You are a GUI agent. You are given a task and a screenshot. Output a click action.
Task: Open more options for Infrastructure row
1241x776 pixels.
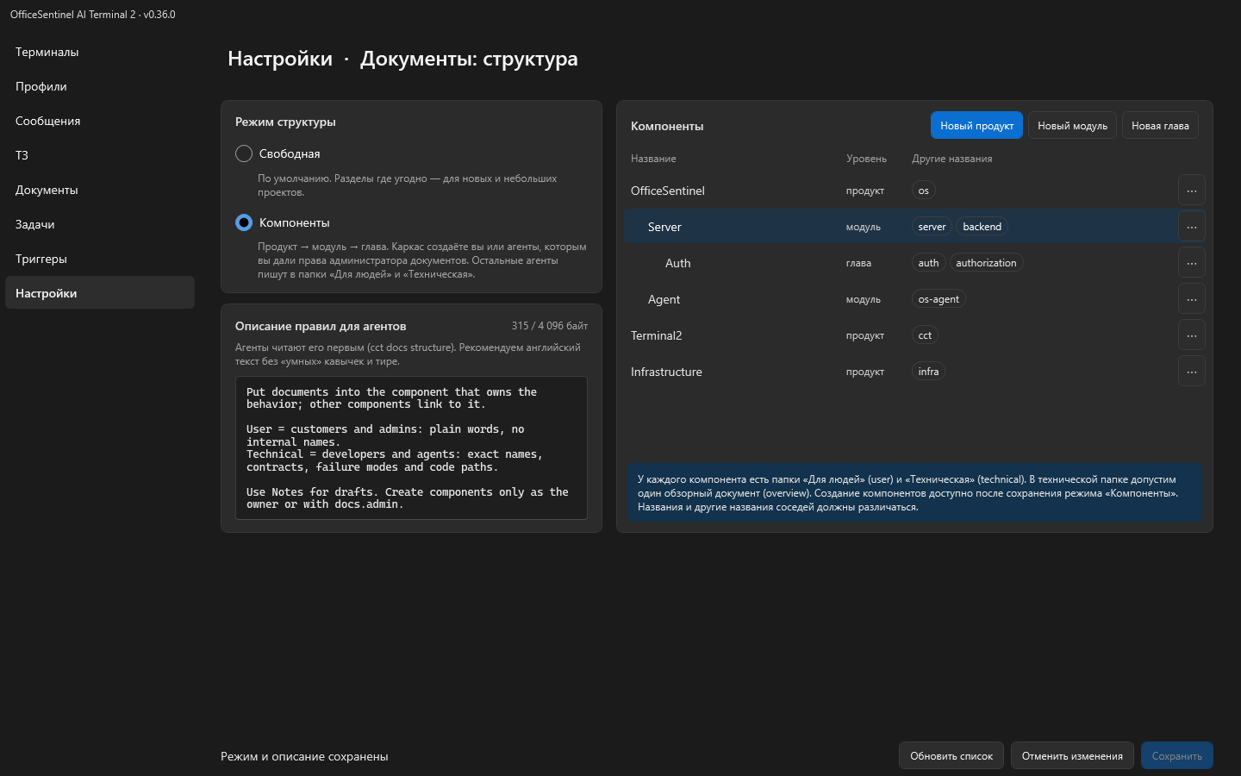coord(1191,372)
